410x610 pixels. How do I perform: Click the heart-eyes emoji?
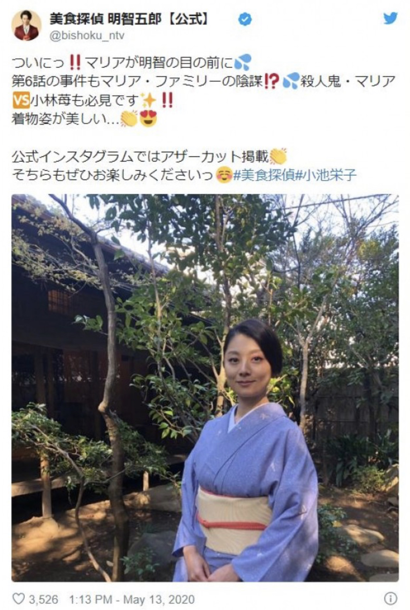(148, 119)
